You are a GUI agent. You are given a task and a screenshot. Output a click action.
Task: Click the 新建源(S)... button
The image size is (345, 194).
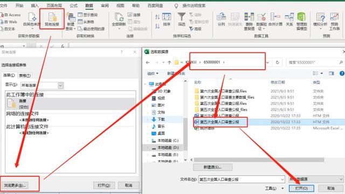[212, 167]
